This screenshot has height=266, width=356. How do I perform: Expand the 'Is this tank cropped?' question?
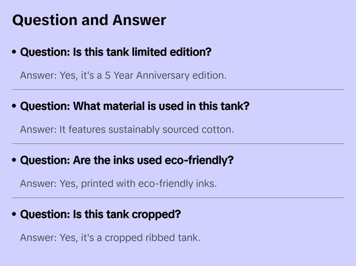coord(101,214)
